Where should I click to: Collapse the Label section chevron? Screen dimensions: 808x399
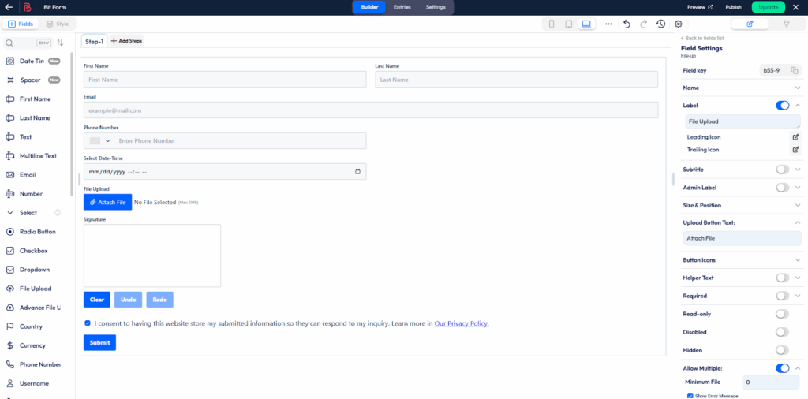(798, 106)
